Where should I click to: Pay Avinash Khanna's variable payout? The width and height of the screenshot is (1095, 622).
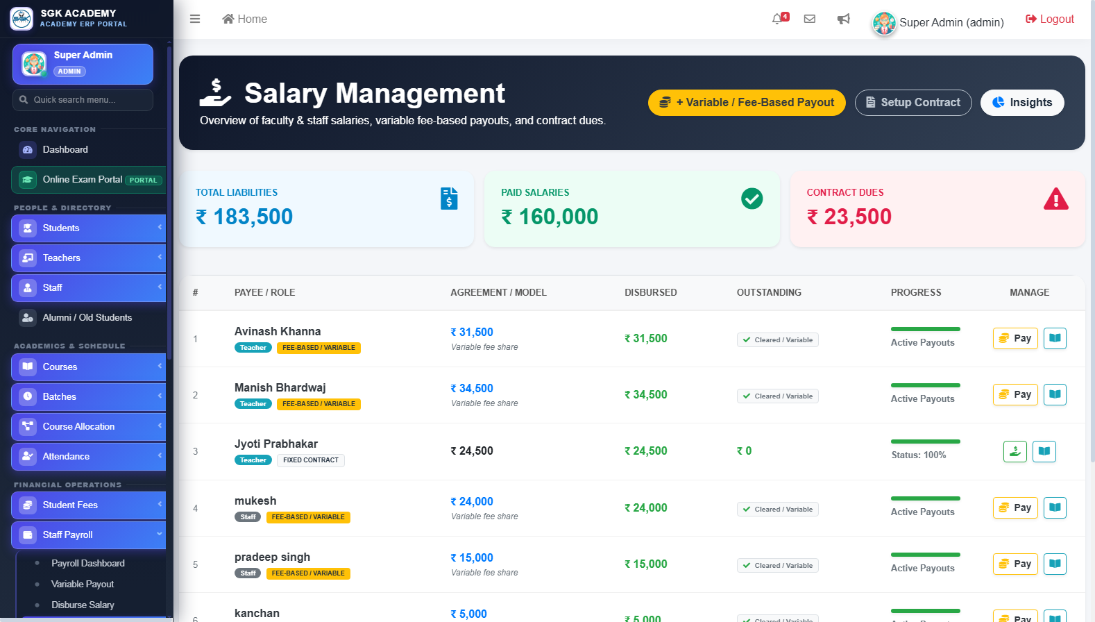tap(1015, 338)
